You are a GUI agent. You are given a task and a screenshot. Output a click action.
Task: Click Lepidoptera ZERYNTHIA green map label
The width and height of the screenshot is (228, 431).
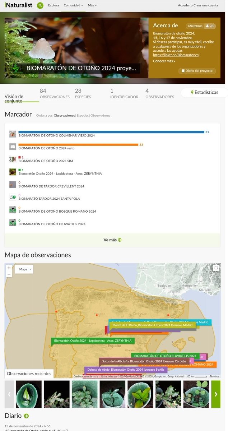click(93, 340)
